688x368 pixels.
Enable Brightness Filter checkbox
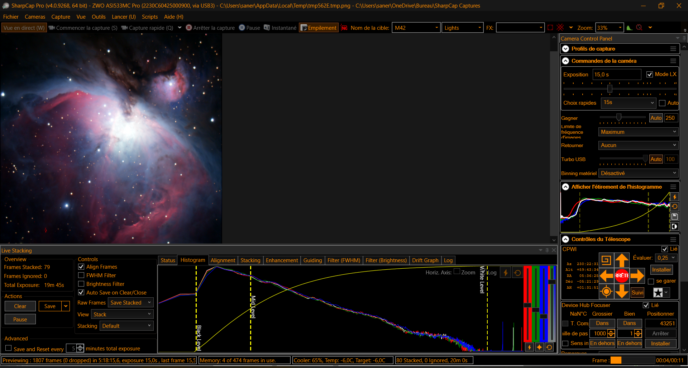81,284
